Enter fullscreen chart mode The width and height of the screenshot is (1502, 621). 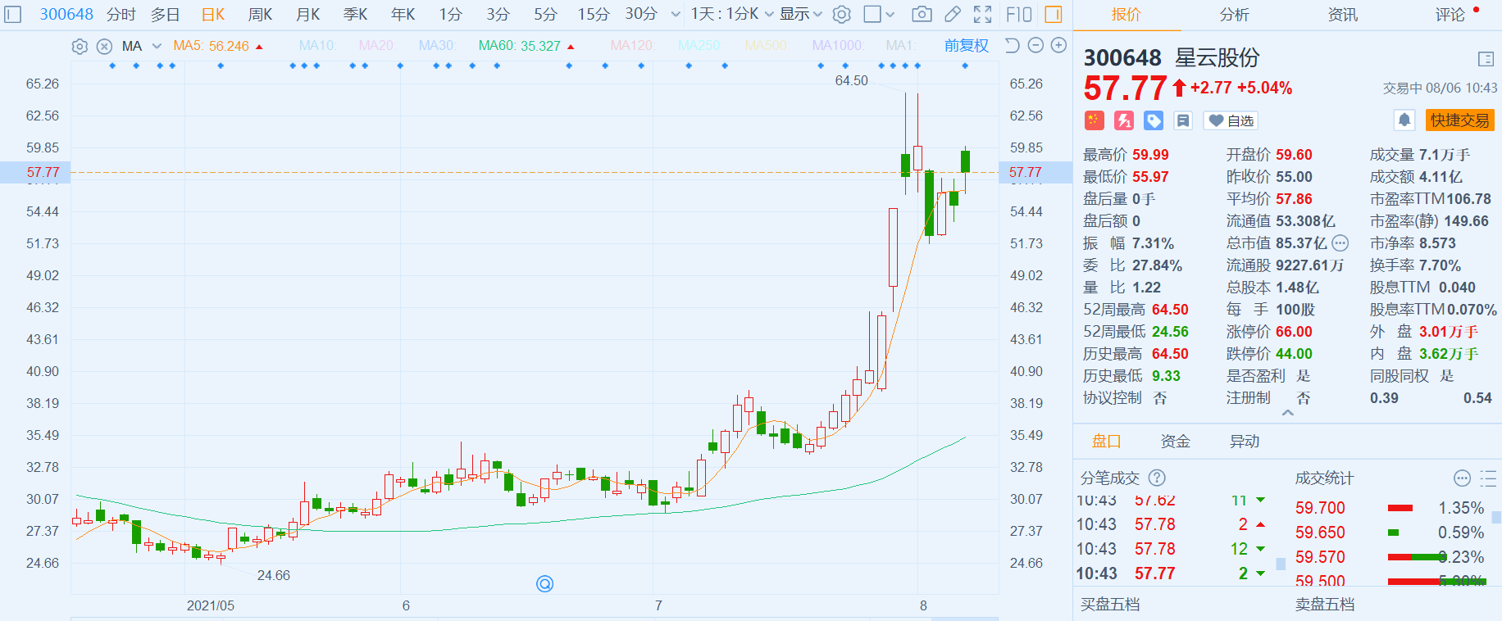click(982, 15)
